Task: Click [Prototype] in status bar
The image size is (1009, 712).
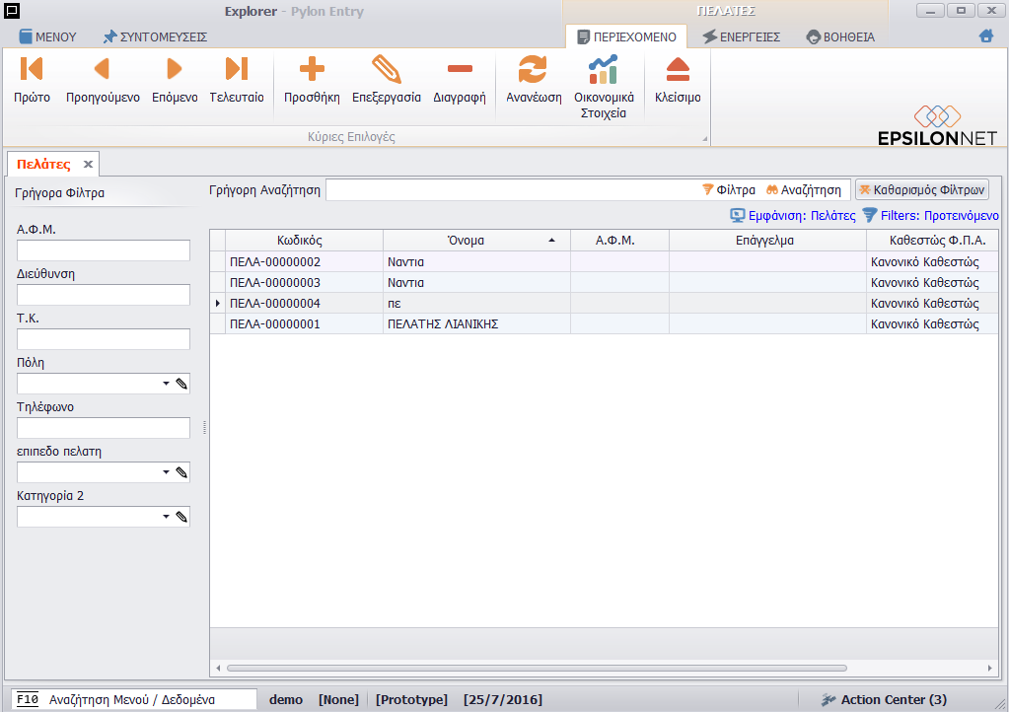Action: tap(412, 700)
